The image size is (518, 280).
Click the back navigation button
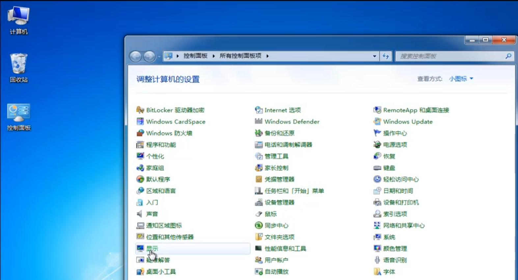click(135, 56)
